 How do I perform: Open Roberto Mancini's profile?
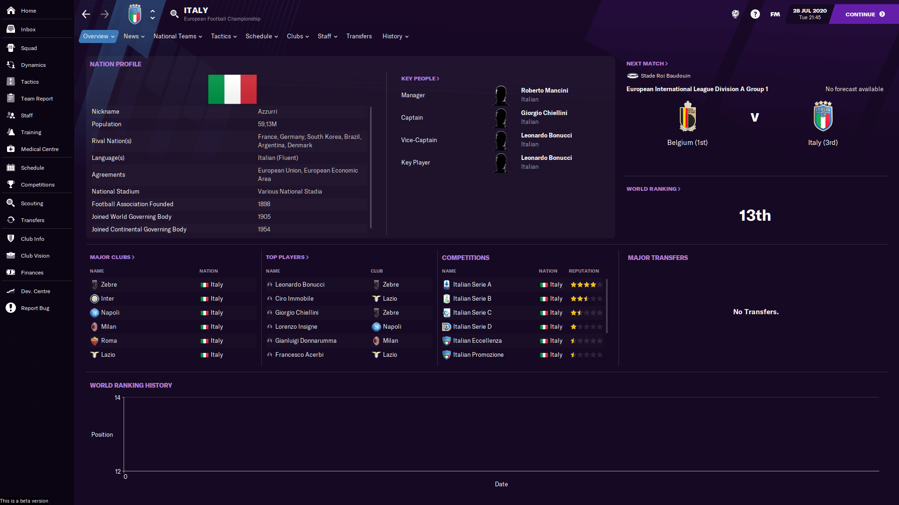[545, 90]
